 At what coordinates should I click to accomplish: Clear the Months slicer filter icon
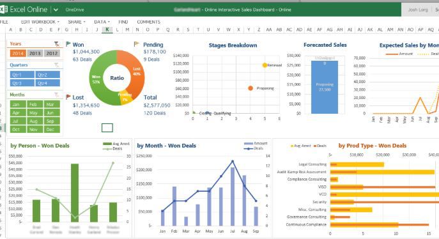tap(57, 95)
